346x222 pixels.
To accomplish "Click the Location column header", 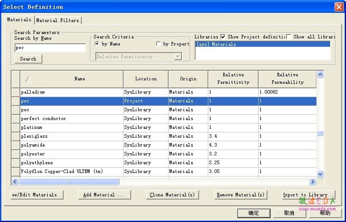I will (146, 79).
